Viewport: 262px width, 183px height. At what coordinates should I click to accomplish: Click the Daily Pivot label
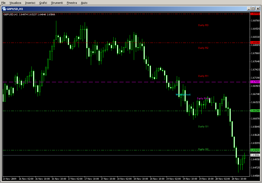(203, 98)
